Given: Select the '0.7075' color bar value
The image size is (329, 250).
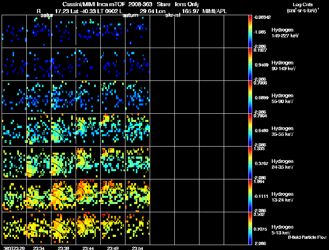Looking at the screenshot, I should tap(260, 229).
